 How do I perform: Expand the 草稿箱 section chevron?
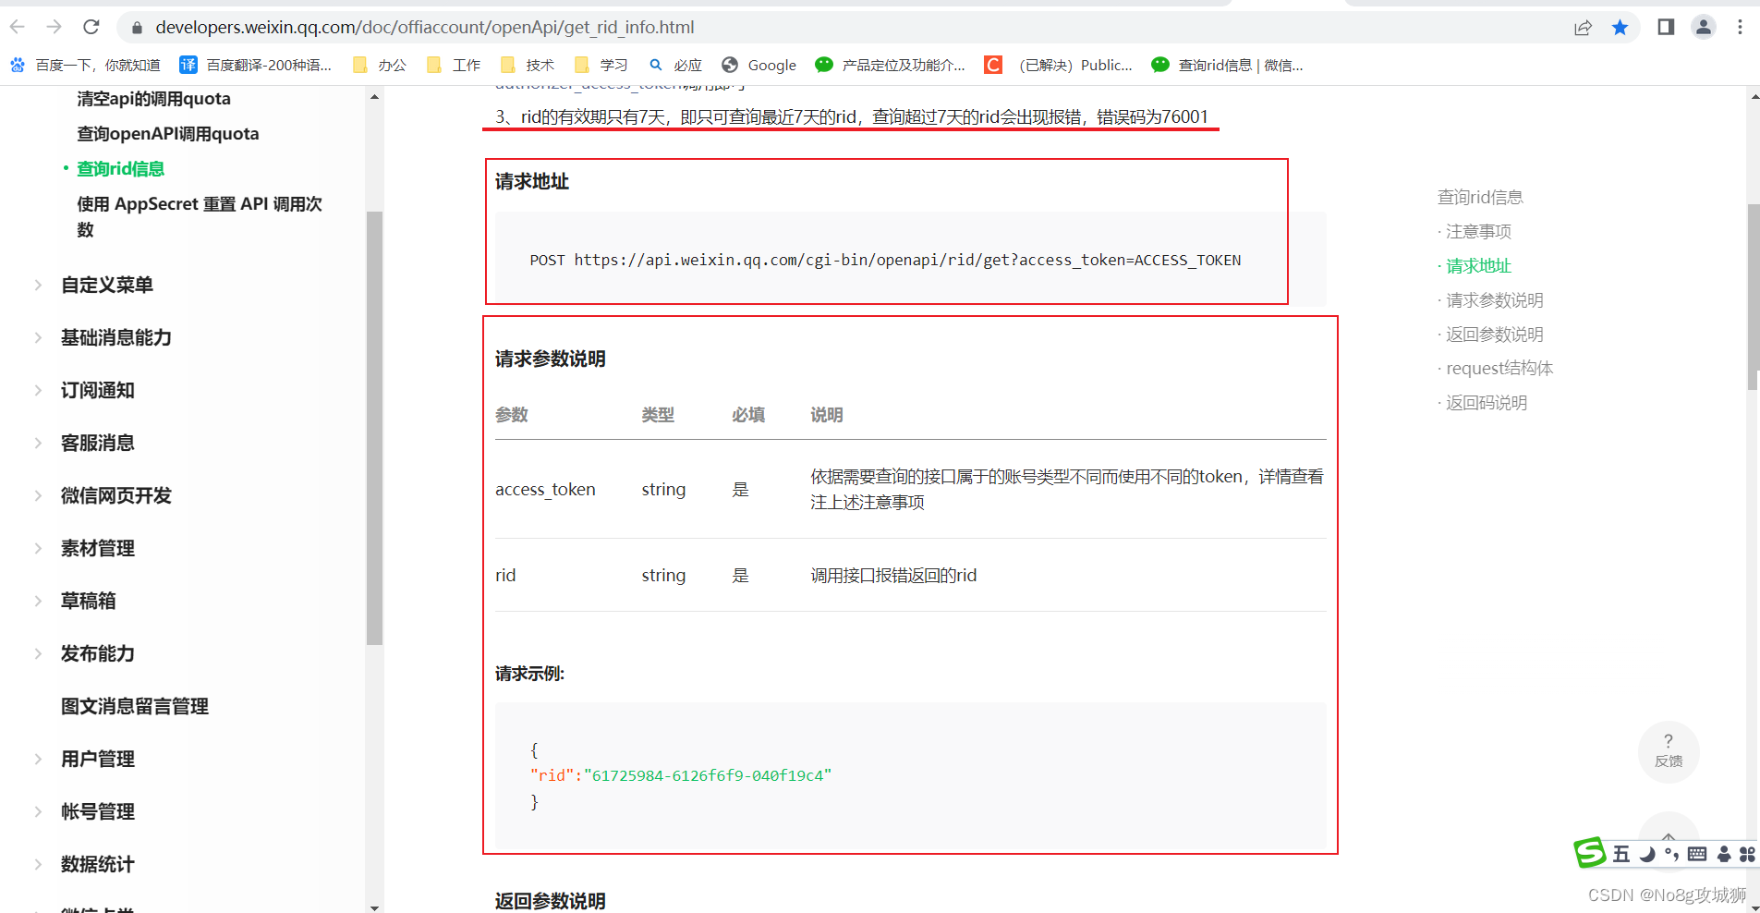(38, 601)
